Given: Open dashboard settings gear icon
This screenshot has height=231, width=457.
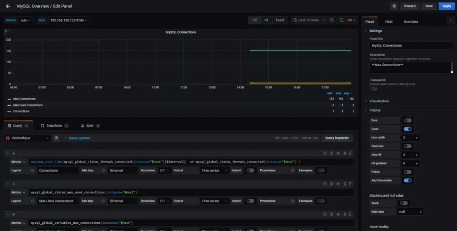Looking at the screenshot, I should tap(394, 6).
